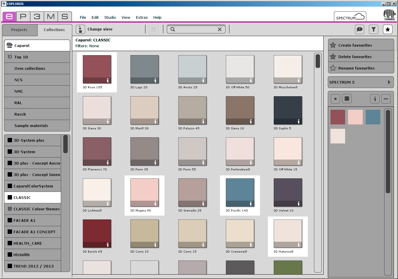
Task: Click the minus button in favourites panel
Action: pos(386,99)
